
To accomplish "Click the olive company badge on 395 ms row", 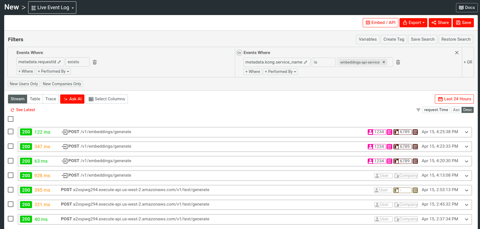I will pyautogui.click(x=403, y=190).
